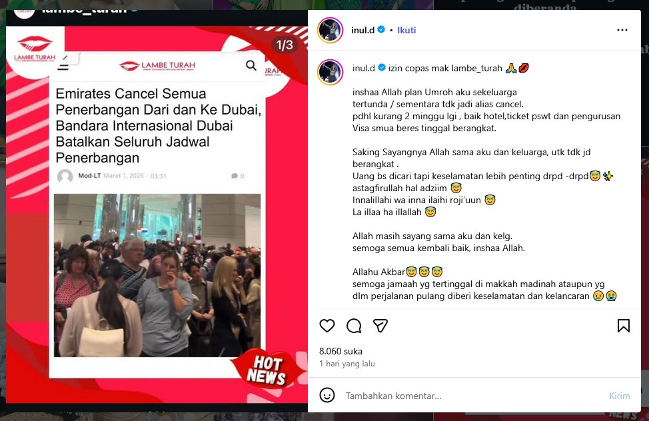649x421 pixels.
Task: Open inul.d profile picture in the header
Action: [330, 30]
